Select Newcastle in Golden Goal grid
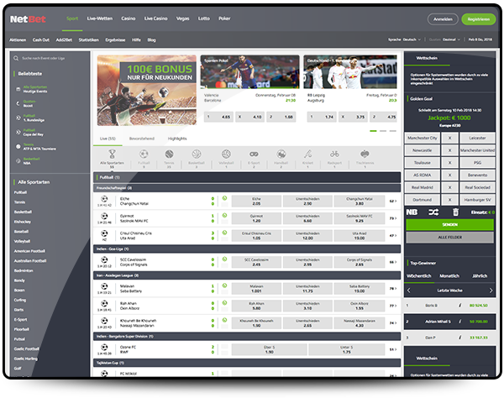This screenshot has height=398, width=504. coord(422,150)
